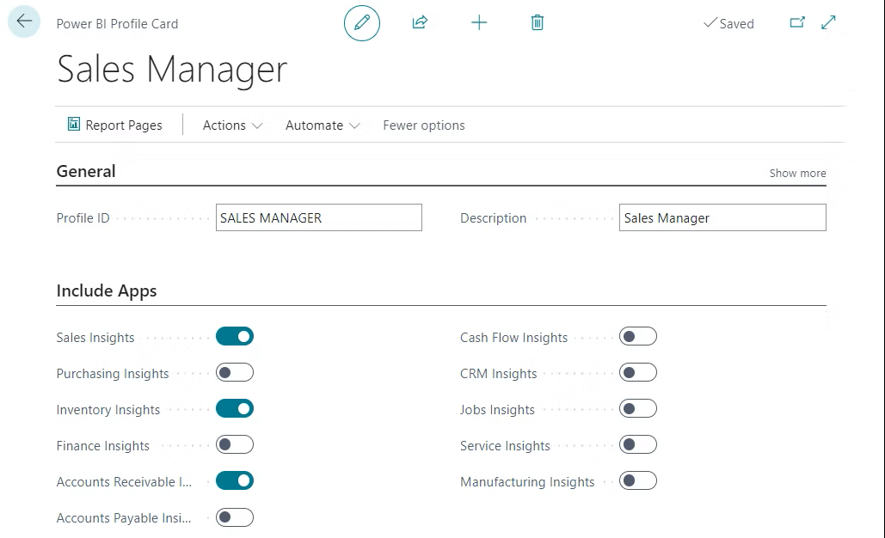The height and width of the screenshot is (538, 885).
Task: Enable the Finance Insights toggle
Action: 235,445
